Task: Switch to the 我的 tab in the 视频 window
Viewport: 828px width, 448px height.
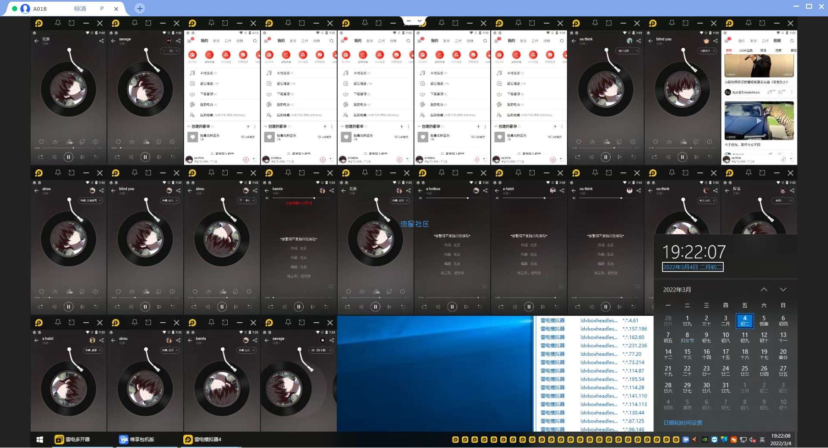Action: [x=741, y=41]
